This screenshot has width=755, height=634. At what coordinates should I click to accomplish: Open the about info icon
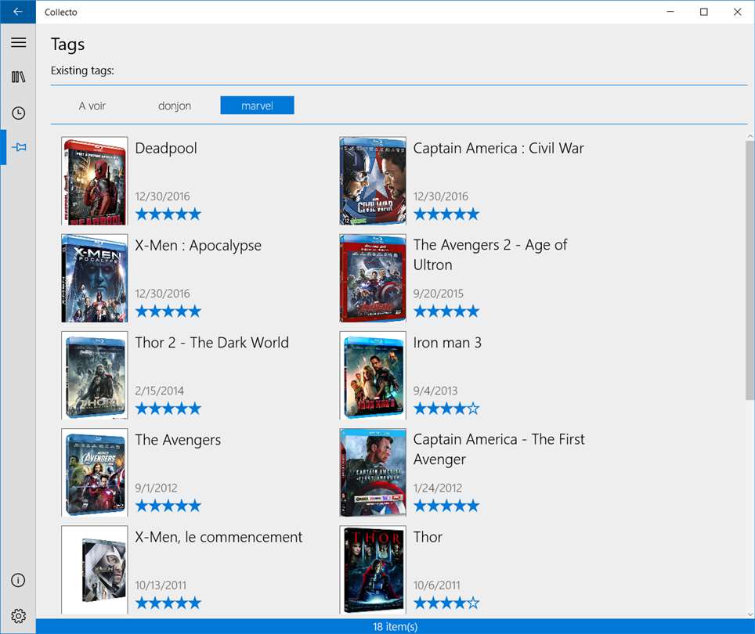coord(18,580)
